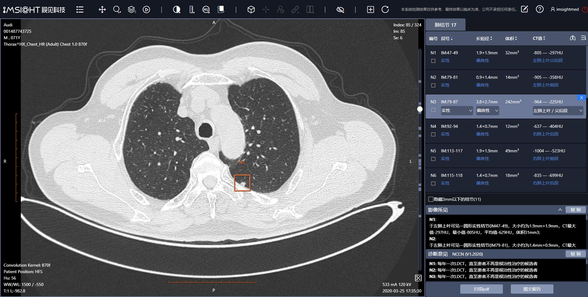Open the window contrast tool
The image size is (588, 297).
(x=176, y=10)
